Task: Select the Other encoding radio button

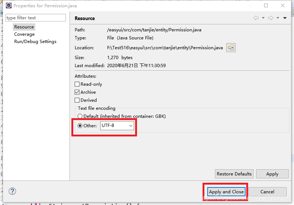Action: click(x=80, y=126)
